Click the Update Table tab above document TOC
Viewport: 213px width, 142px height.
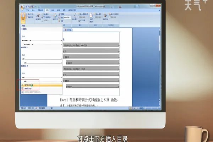click(x=68, y=30)
